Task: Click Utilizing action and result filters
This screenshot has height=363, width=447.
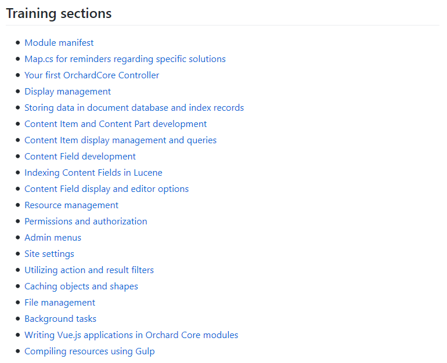Action: [x=89, y=270]
